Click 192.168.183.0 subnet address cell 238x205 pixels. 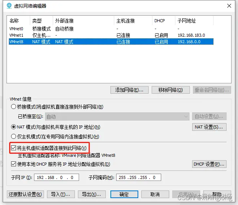point(191,35)
